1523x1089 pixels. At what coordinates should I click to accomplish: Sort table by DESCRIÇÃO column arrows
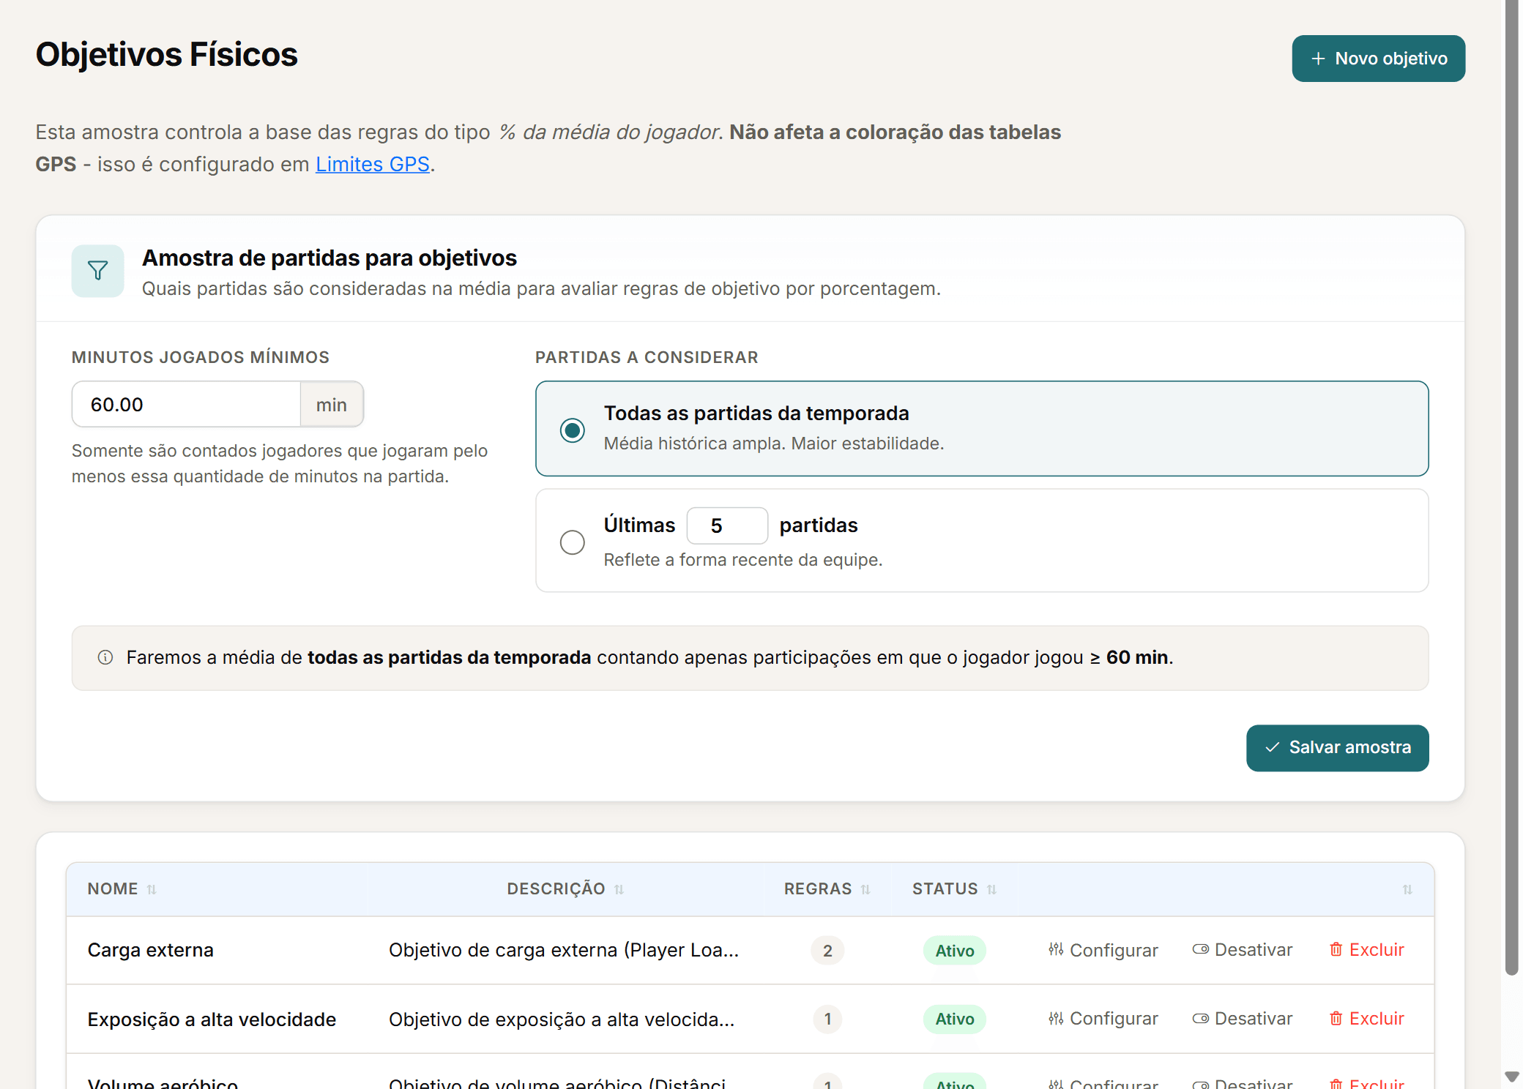619,889
